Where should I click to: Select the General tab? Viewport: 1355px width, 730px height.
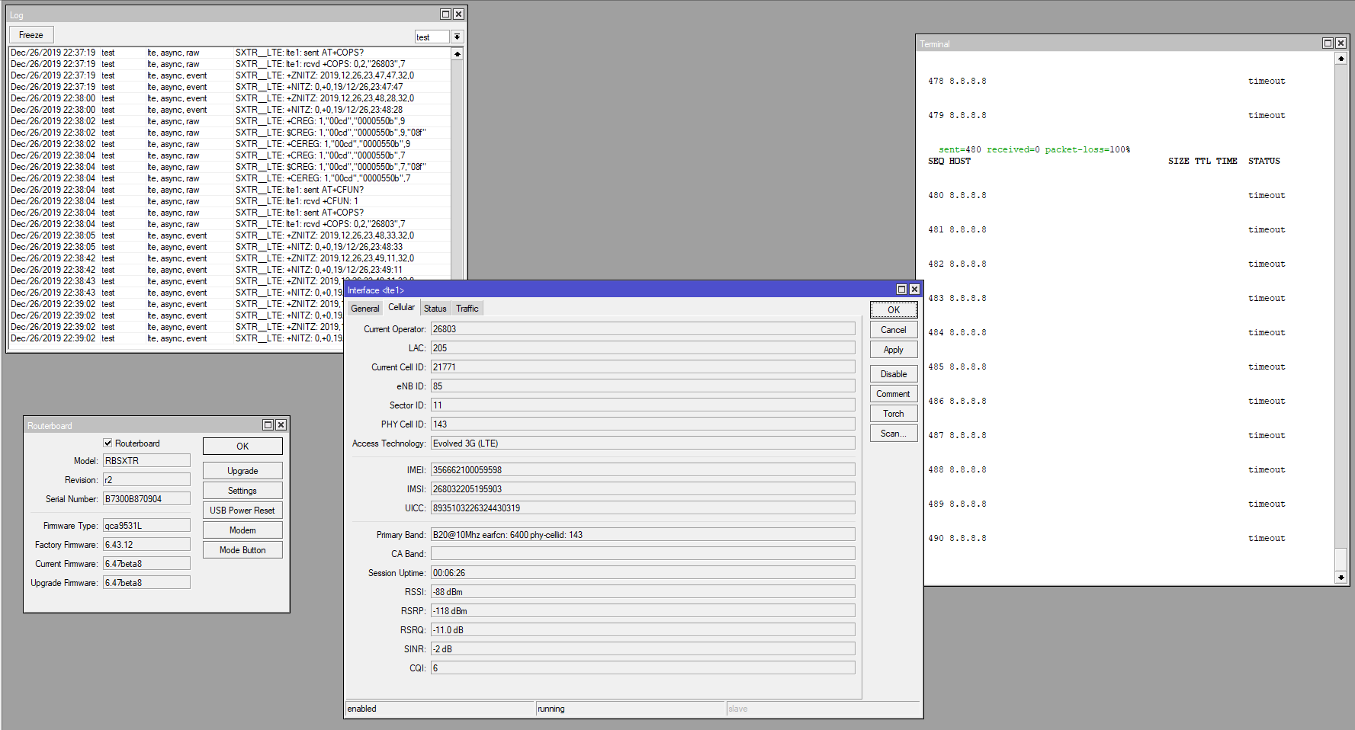point(364,309)
